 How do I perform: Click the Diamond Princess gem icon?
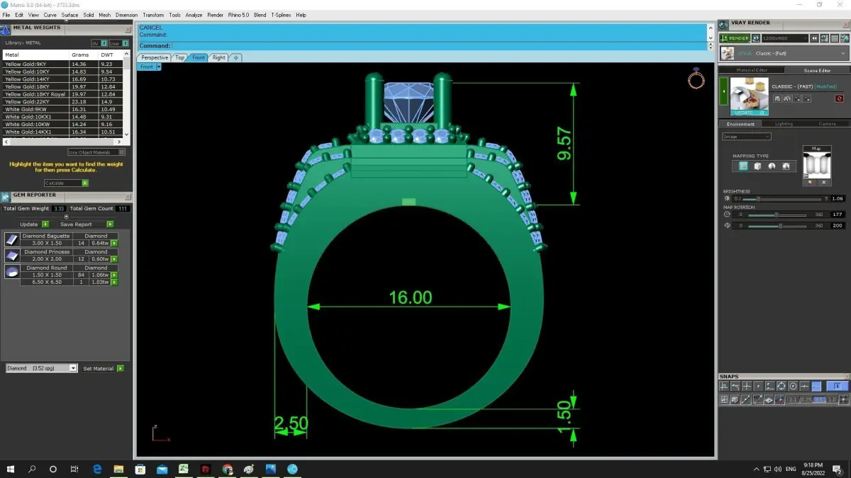click(x=12, y=254)
